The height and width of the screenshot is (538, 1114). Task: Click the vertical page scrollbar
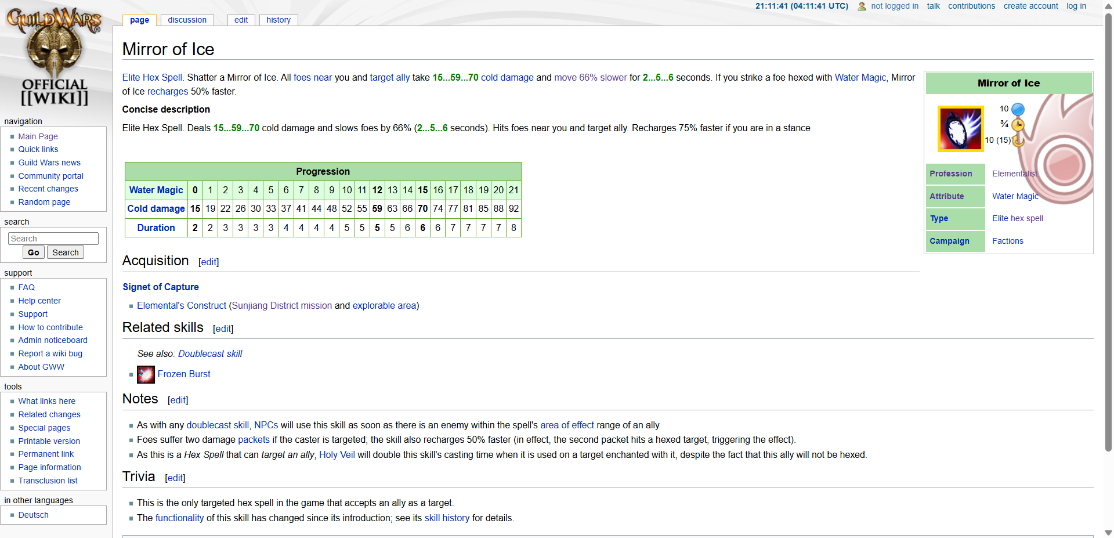[1108, 232]
